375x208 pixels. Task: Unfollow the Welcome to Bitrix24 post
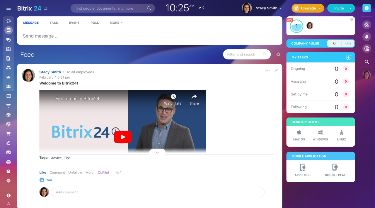[x=75, y=172]
